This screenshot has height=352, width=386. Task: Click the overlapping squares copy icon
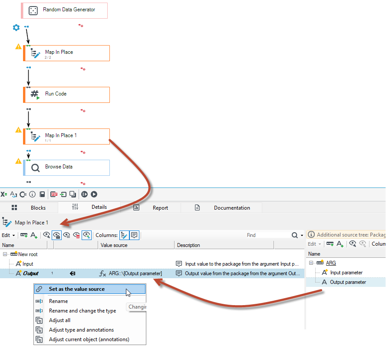point(73,194)
